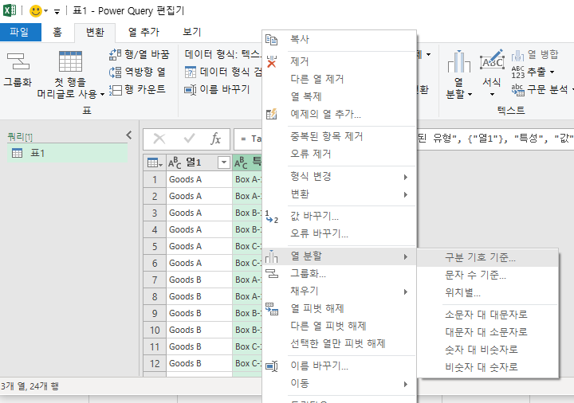574x403 pixels.
Task: Open 데이터 형식 type selector
Action: (x=223, y=54)
